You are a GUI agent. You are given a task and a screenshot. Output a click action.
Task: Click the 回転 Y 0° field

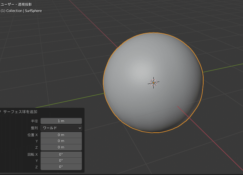pyautogui.click(x=61, y=160)
